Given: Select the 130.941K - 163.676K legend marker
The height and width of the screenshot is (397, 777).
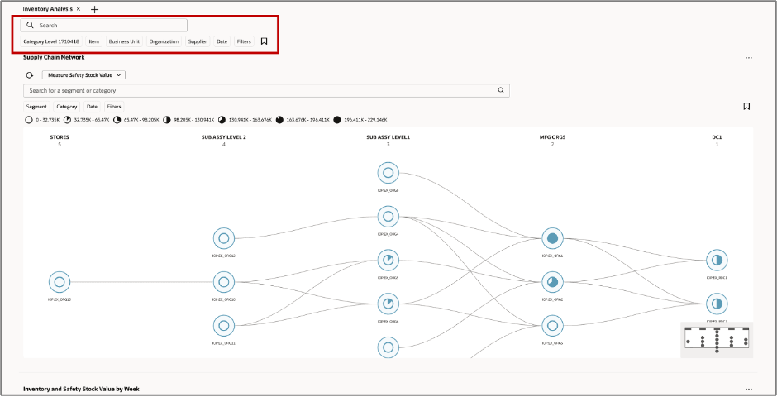Looking at the screenshot, I should pos(222,120).
